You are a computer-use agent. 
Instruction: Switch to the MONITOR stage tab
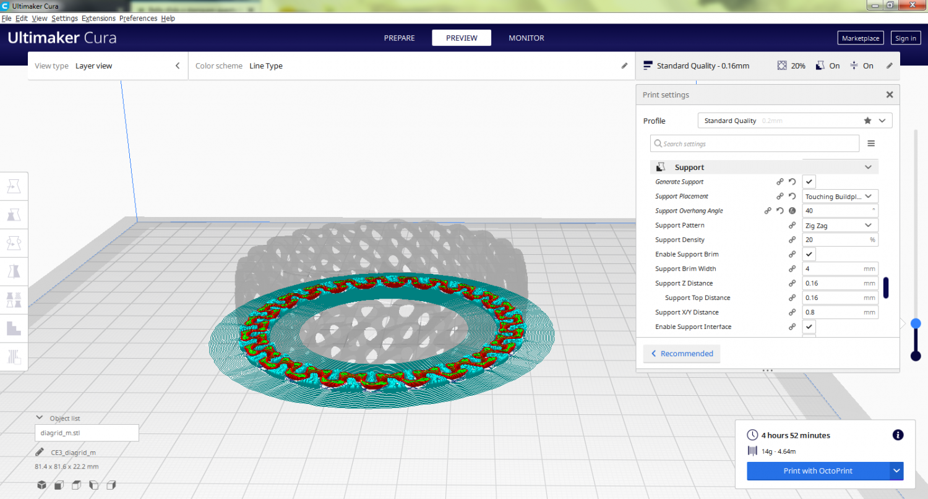point(526,38)
